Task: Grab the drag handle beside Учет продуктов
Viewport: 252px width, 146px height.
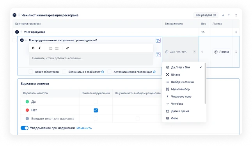Action: [21, 32]
